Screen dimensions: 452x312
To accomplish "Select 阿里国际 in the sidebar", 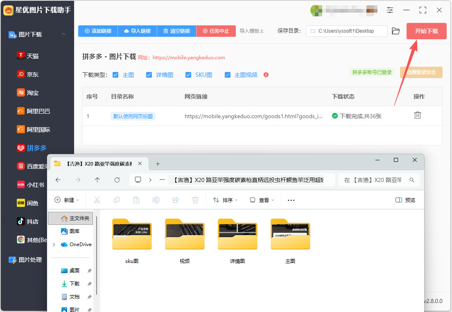I will (34, 130).
